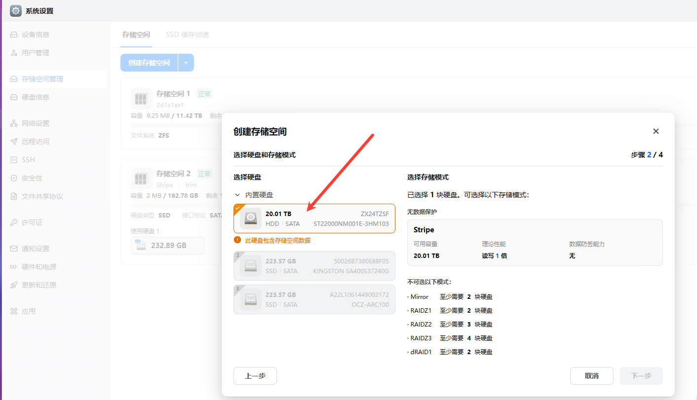Viewport: 697px width, 400px height.
Task: Switch to the SSD 缓存加速 tab
Action: pos(187,35)
